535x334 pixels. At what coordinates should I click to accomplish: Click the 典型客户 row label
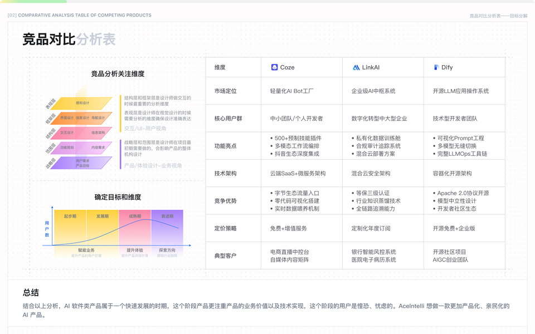coord(226,256)
